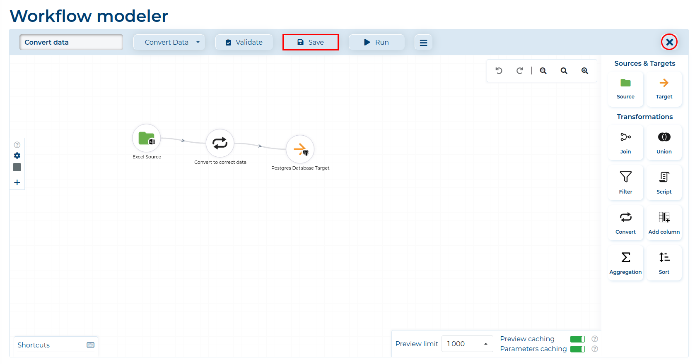This screenshot has height=364, width=695.
Task: Reset canvas zoom with magnifier icon
Action: click(564, 71)
